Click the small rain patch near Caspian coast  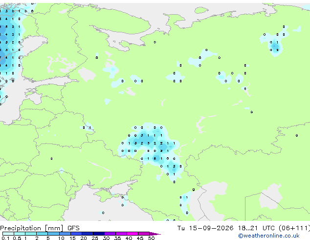point(185,198)
